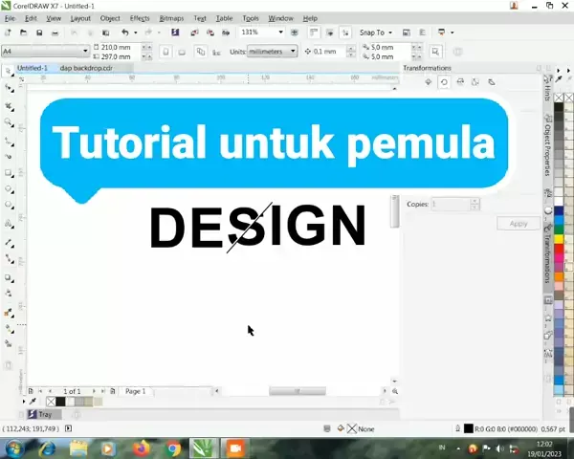Open the Units millimeters dropdown

(x=292, y=51)
